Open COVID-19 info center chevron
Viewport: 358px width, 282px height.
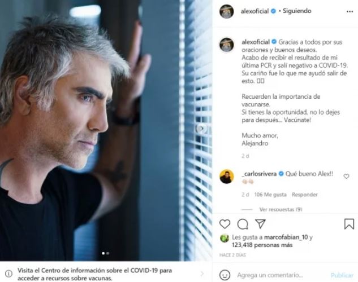pos(202,274)
